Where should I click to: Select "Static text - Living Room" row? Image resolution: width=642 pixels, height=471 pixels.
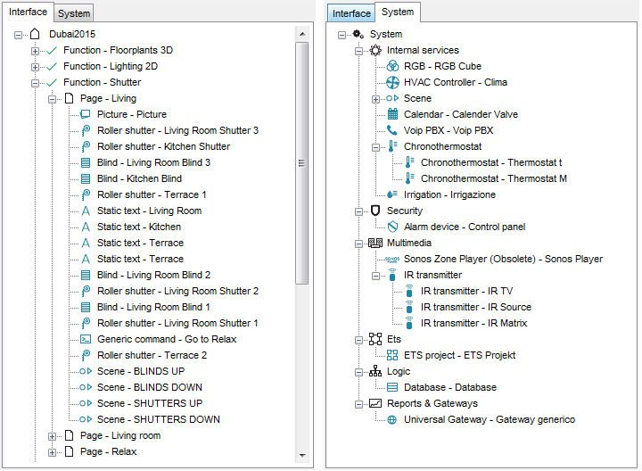pos(150,211)
